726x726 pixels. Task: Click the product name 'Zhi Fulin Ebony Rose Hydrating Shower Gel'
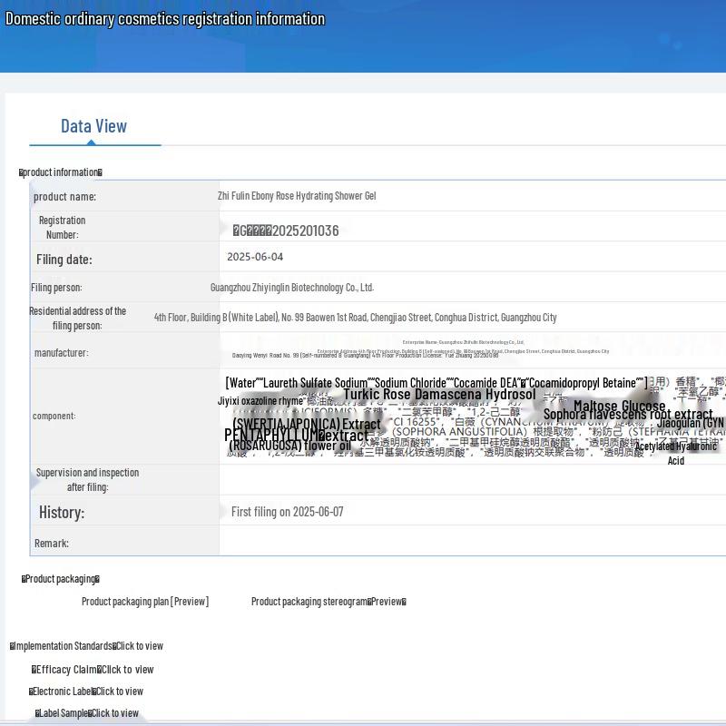tap(297, 196)
